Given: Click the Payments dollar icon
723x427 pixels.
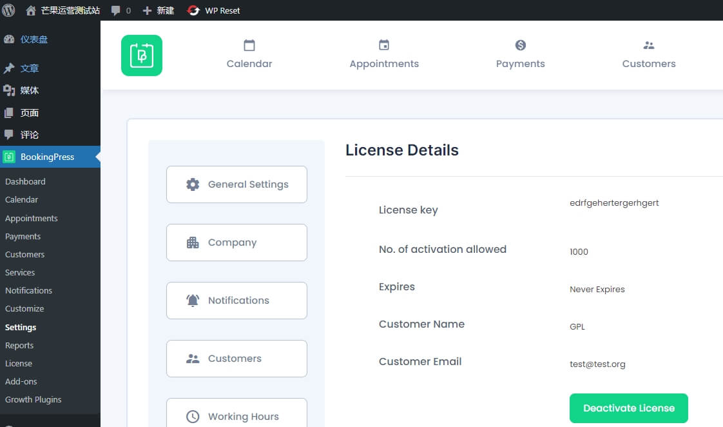Looking at the screenshot, I should (521, 45).
